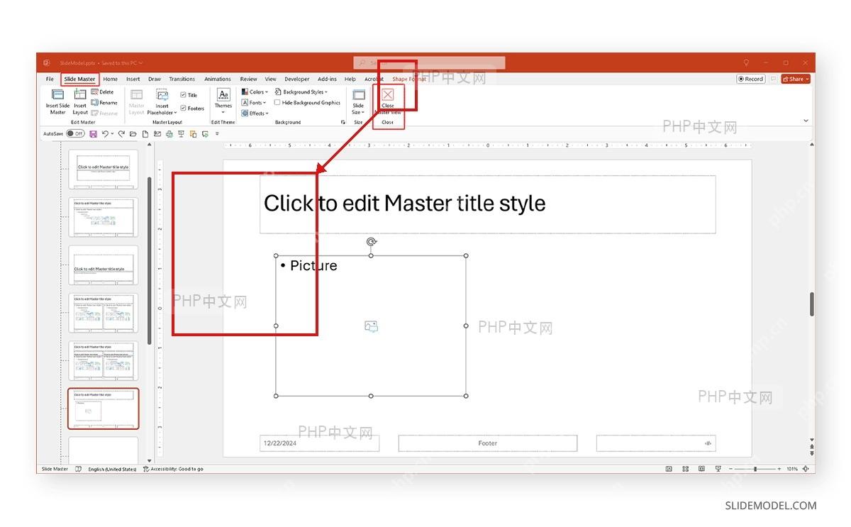Switch to the Home tab
Image resolution: width=851 pixels, height=527 pixels.
tap(111, 79)
